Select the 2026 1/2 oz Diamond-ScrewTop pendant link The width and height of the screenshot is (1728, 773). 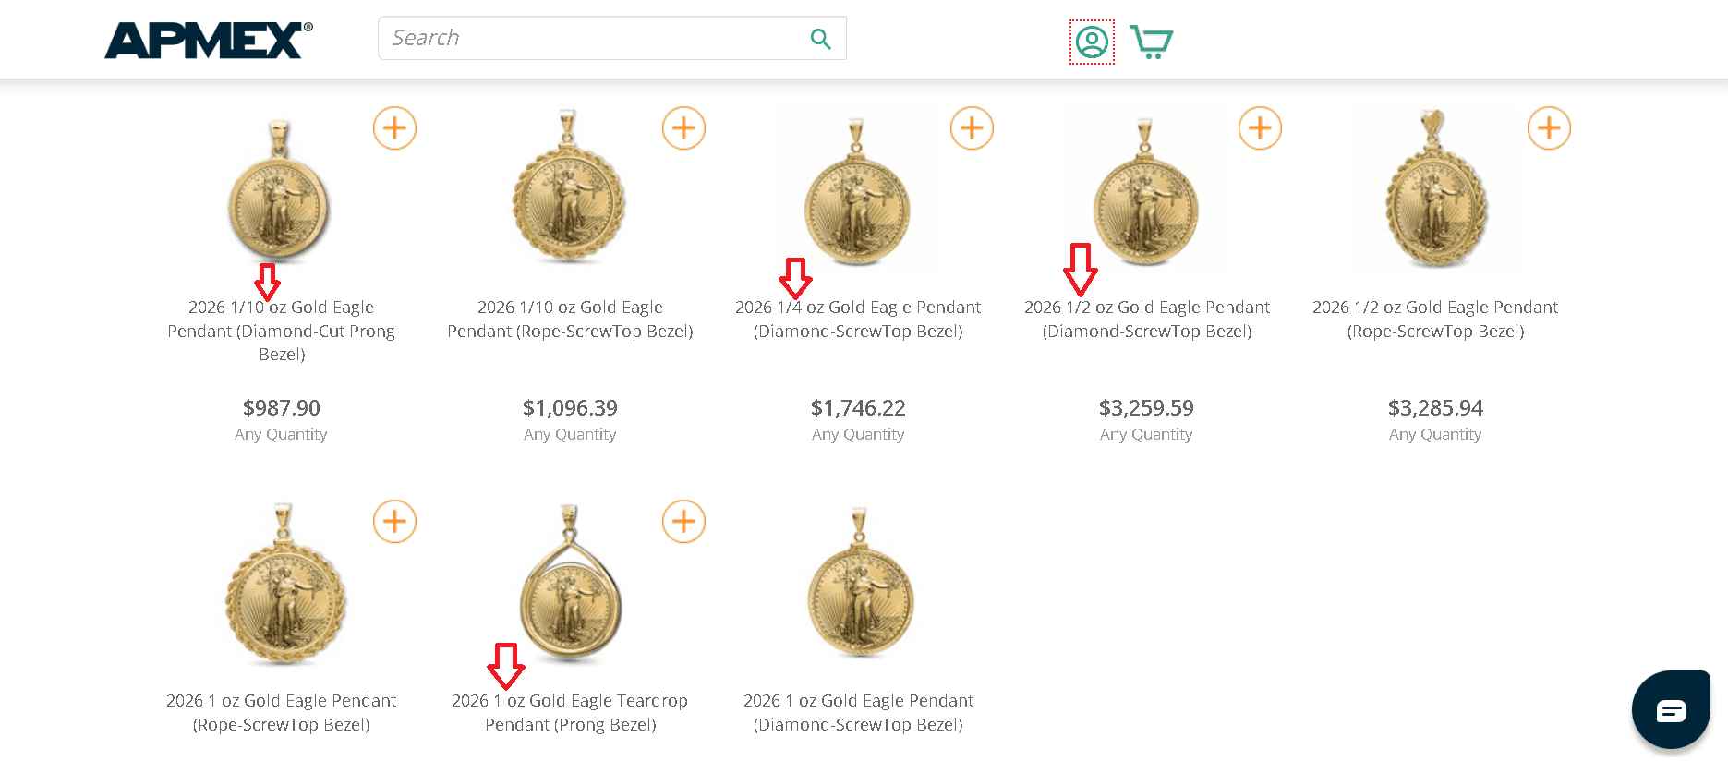[x=1146, y=319]
